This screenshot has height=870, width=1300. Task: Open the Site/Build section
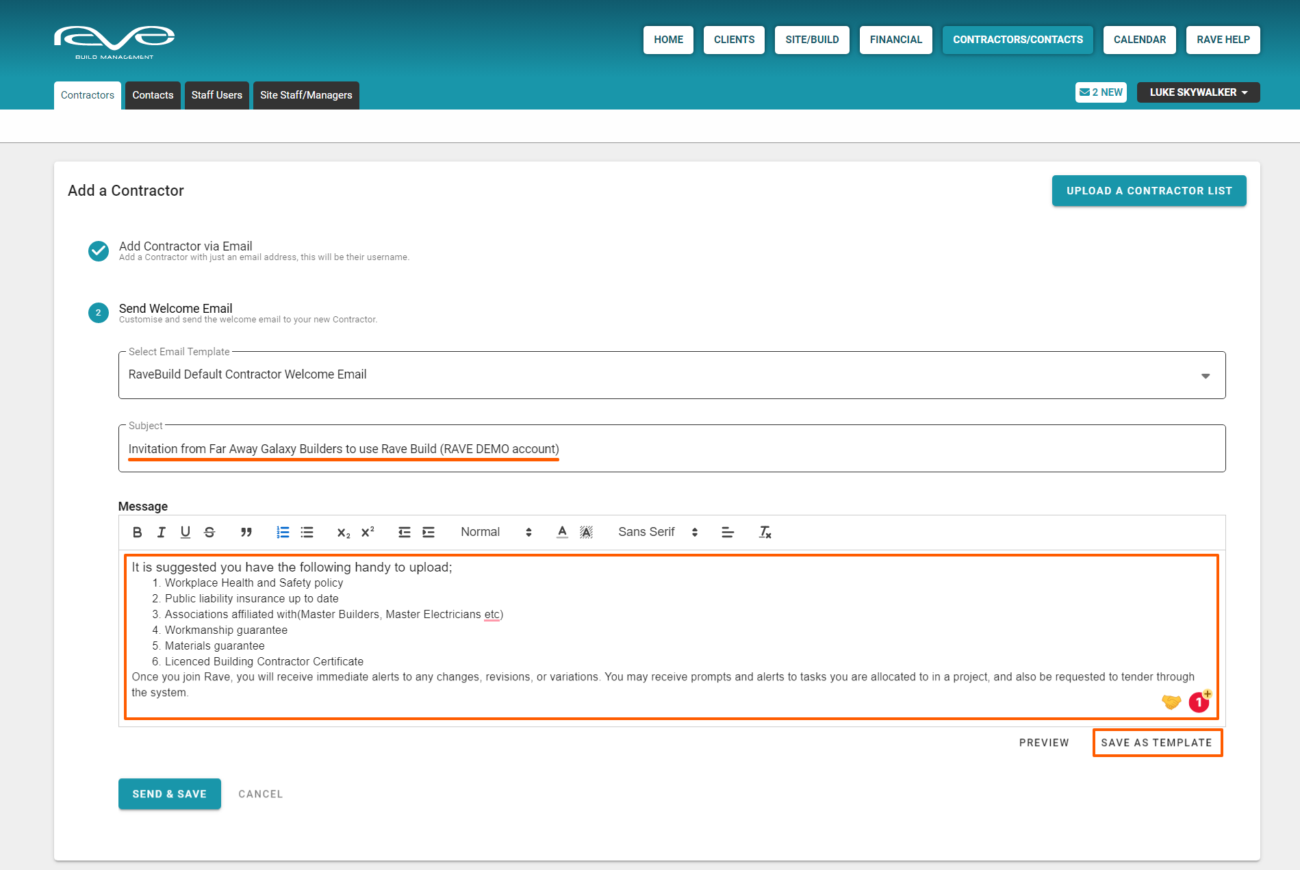[x=813, y=40]
